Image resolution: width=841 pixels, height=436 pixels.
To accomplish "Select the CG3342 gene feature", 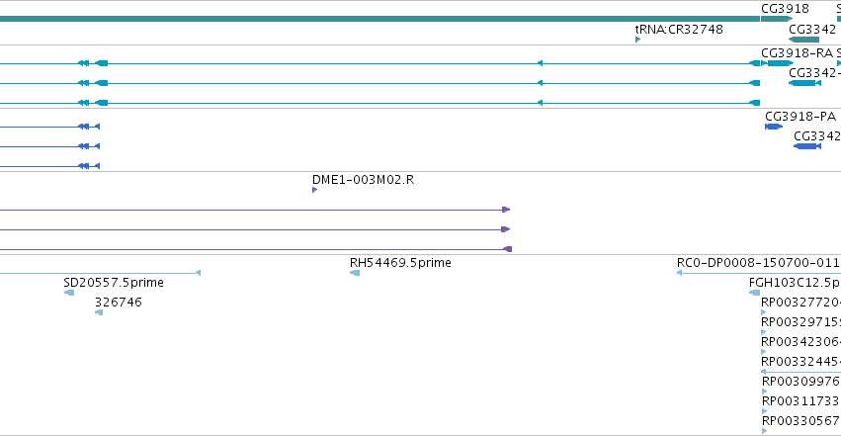I will 804,40.
